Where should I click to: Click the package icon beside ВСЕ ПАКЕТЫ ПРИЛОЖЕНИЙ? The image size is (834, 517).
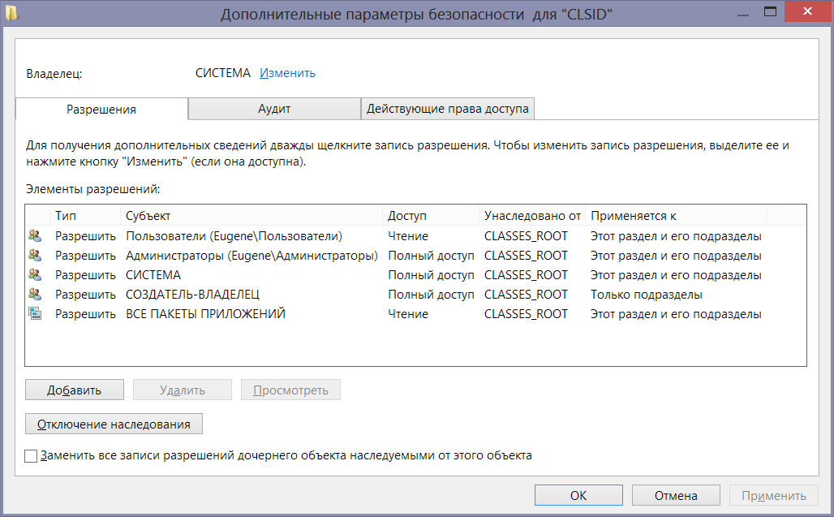coord(35,314)
